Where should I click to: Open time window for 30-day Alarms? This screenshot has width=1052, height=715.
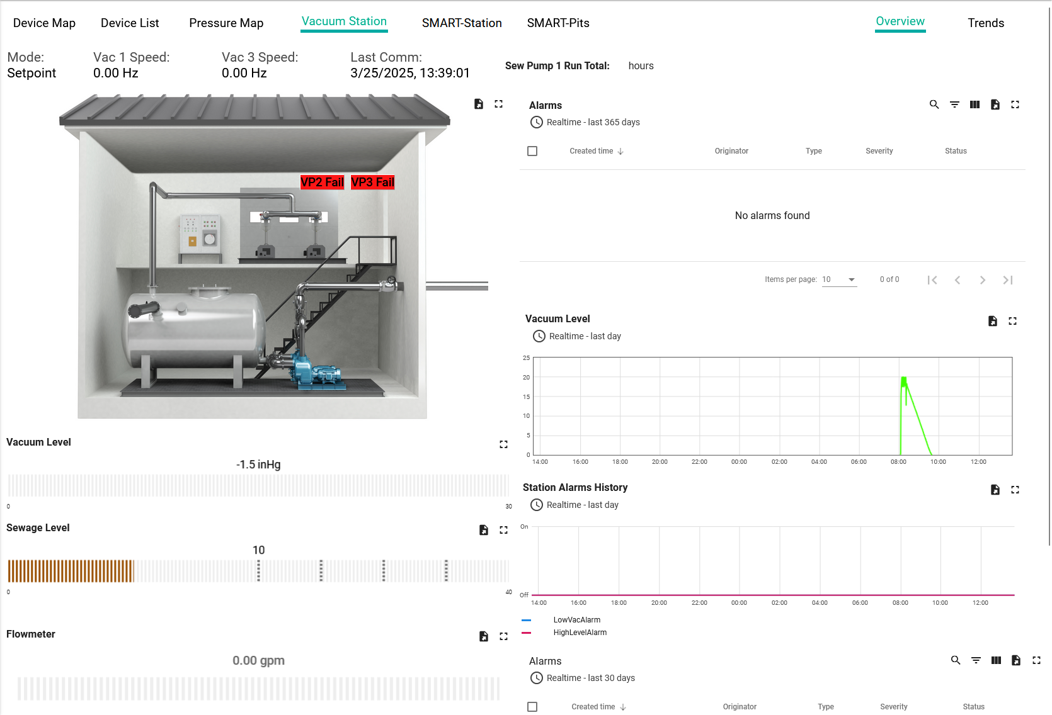point(537,678)
